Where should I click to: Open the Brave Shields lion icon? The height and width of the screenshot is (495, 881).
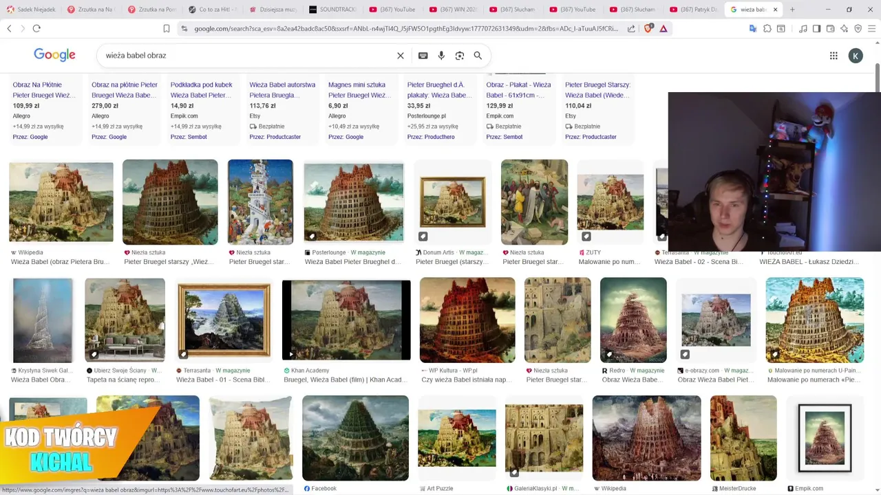click(x=648, y=28)
